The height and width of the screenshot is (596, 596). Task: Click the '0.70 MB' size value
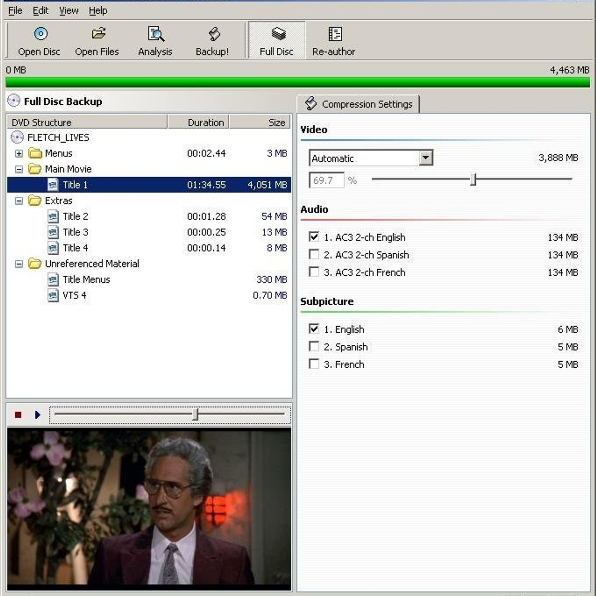(270, 295)
